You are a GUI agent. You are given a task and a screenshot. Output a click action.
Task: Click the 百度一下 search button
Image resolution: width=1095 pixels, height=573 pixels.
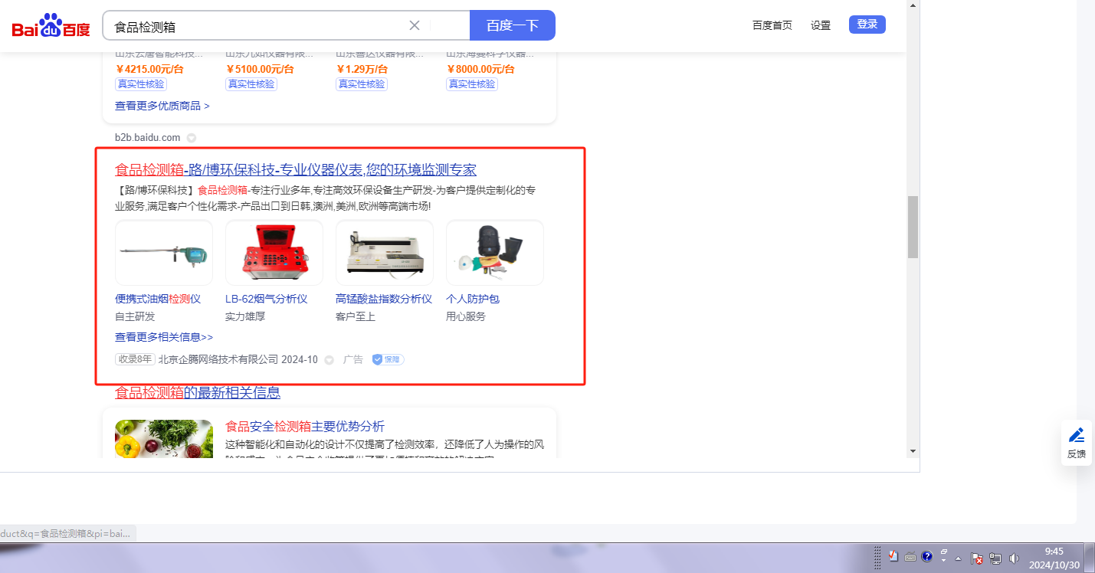[513, 25]
